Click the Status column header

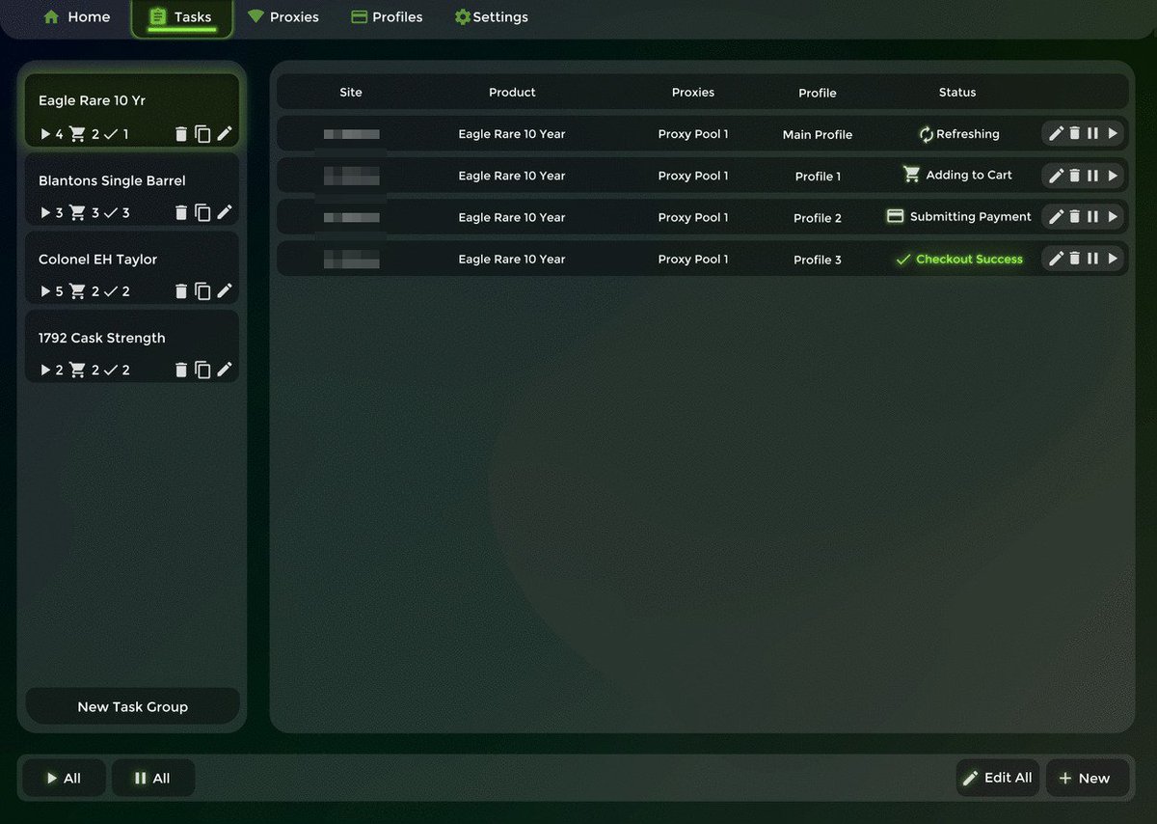point(957,93)
